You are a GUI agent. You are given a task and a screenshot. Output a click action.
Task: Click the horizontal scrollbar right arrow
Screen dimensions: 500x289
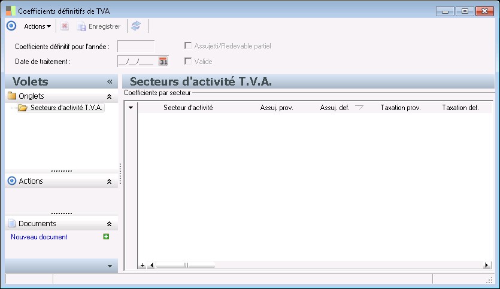click(487, 265)
